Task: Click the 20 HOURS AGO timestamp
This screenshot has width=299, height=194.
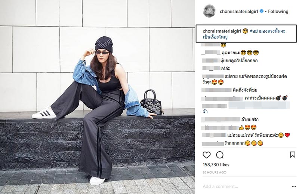Action: click(x=214, y=172)
